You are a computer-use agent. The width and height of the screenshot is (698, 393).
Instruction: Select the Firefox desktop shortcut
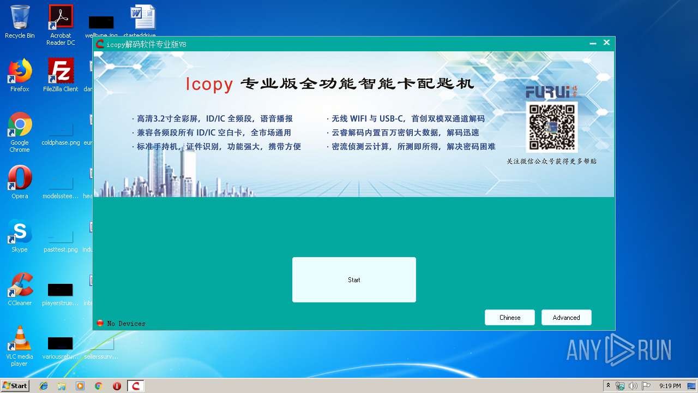pos(20,75)
